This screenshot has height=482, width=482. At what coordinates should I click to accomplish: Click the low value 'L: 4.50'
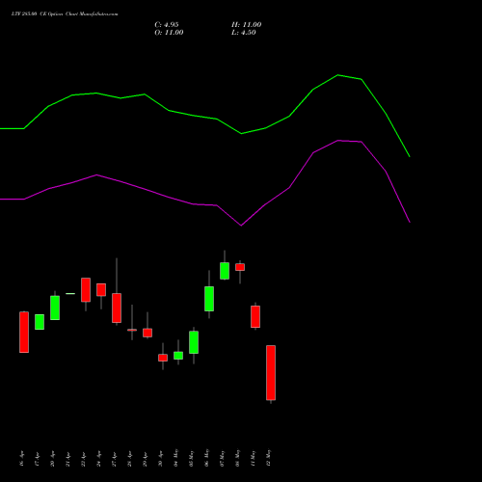244,33
